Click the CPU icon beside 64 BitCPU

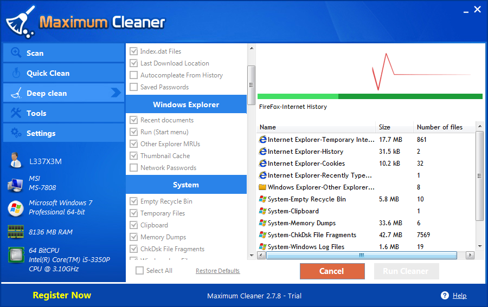16,255
